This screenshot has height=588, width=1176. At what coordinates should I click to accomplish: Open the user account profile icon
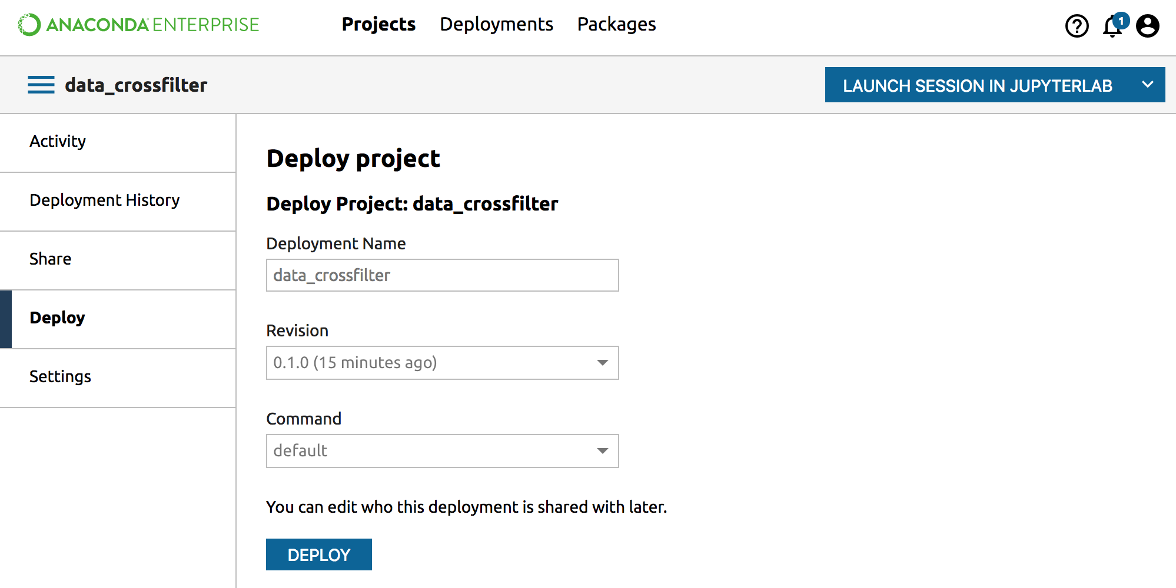[x=1147, y=26]
